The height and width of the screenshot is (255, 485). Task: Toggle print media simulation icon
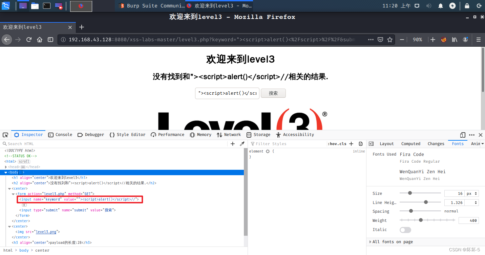click(x=361, y=144)
